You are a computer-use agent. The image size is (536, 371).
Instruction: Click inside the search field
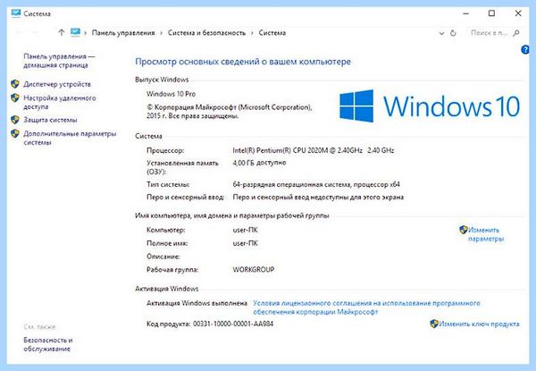tap(489, 33)
